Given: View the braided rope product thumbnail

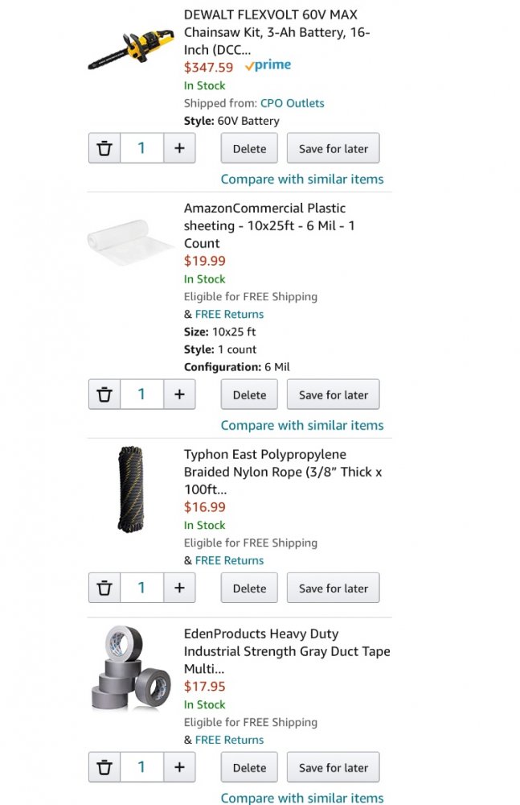Looking at the screenshot, I should (130, 489).
